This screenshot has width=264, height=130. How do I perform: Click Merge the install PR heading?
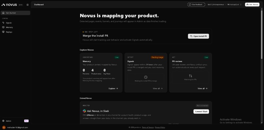tap(95, 36)
